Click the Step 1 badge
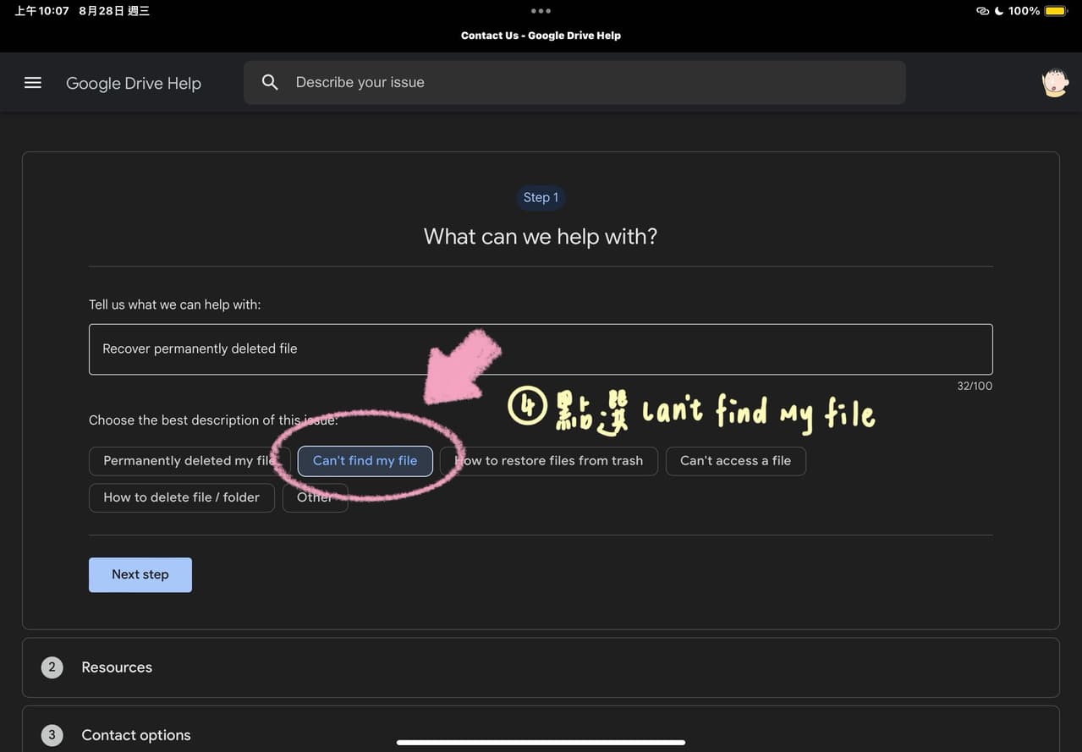 pos(541,197)
